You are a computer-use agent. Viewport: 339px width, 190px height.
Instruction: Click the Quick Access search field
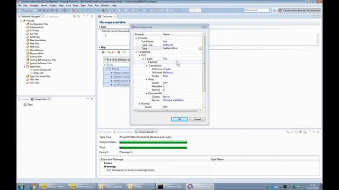[256, 10]
